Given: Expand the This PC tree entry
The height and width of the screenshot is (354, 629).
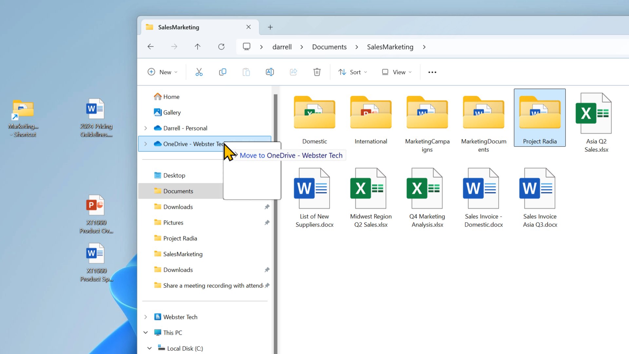Looking at the screenshot, I should [145, 332].
